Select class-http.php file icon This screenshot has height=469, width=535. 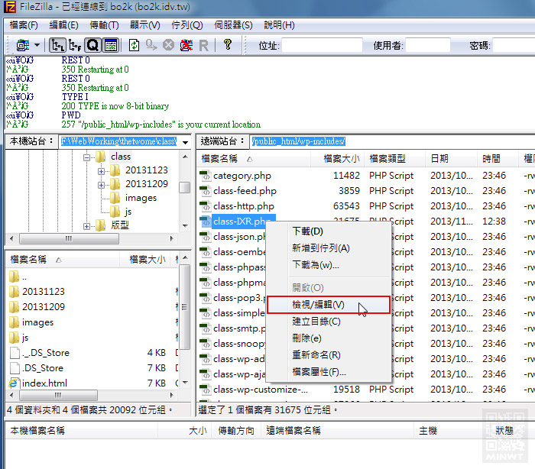pos(205,206)
